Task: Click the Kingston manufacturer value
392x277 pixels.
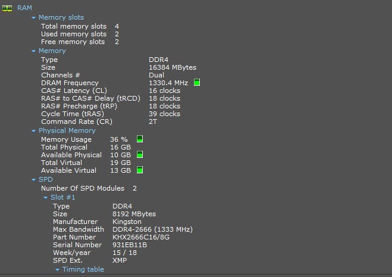Action: 127,222
